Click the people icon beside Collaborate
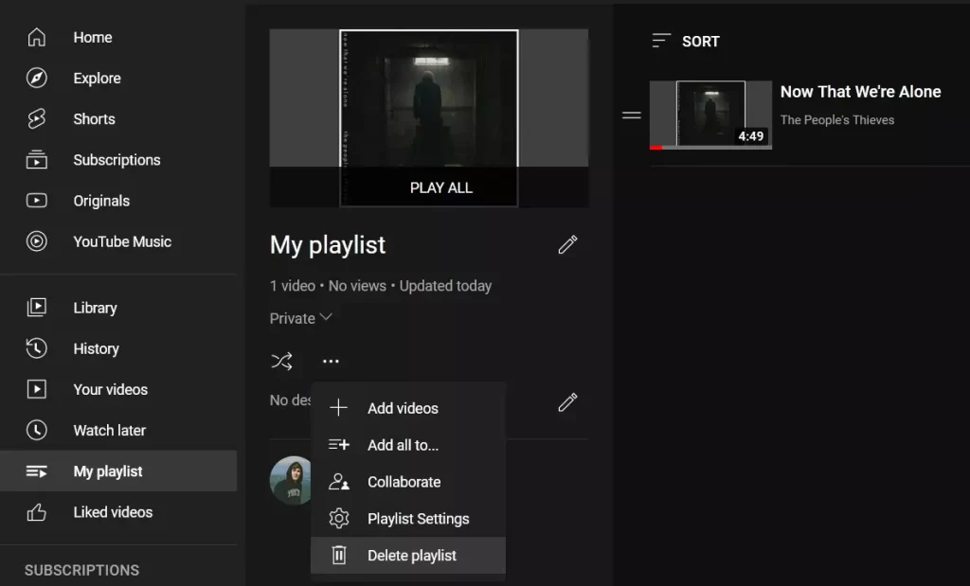This screenshot has height=586, width=970. pos(339,482)
